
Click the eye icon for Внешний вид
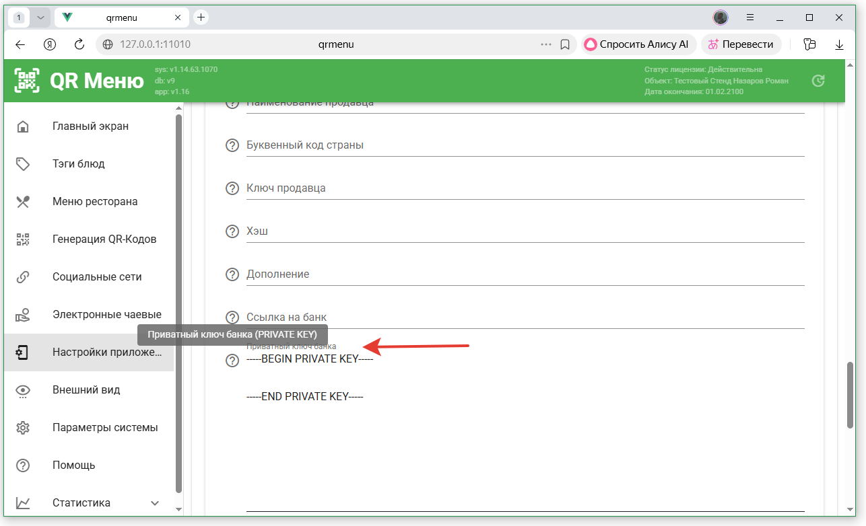[23, 390]
